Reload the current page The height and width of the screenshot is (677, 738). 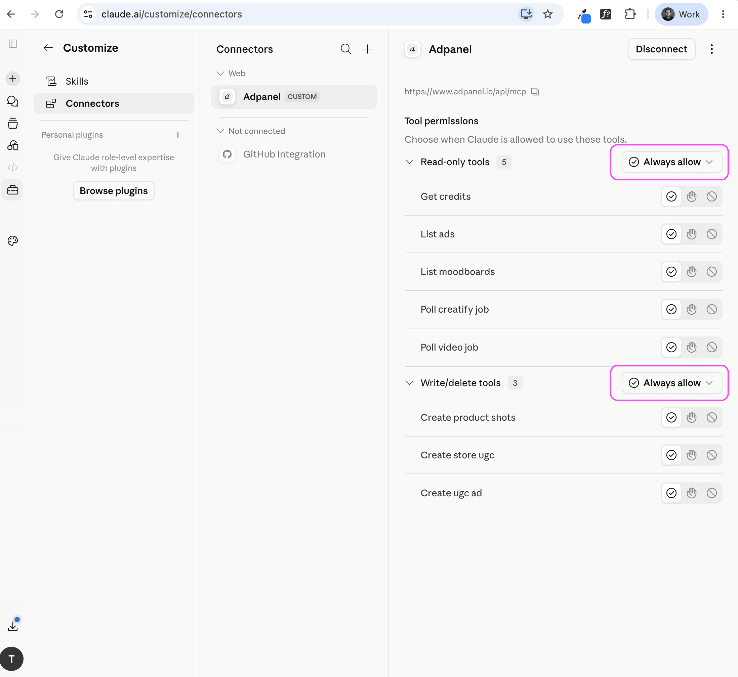tap(59, 14)
